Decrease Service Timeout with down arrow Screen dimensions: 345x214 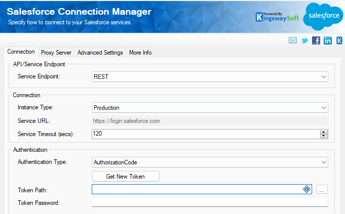pyautogui.click(x=323, y=136)
